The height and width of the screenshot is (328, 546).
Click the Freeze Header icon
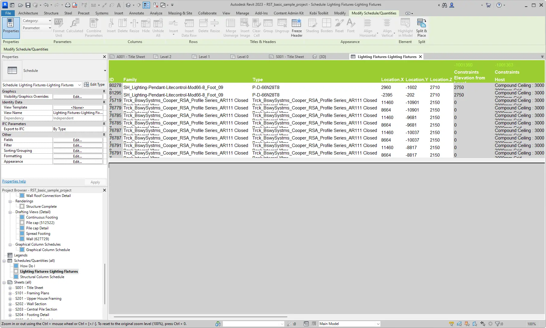point(296,27)
